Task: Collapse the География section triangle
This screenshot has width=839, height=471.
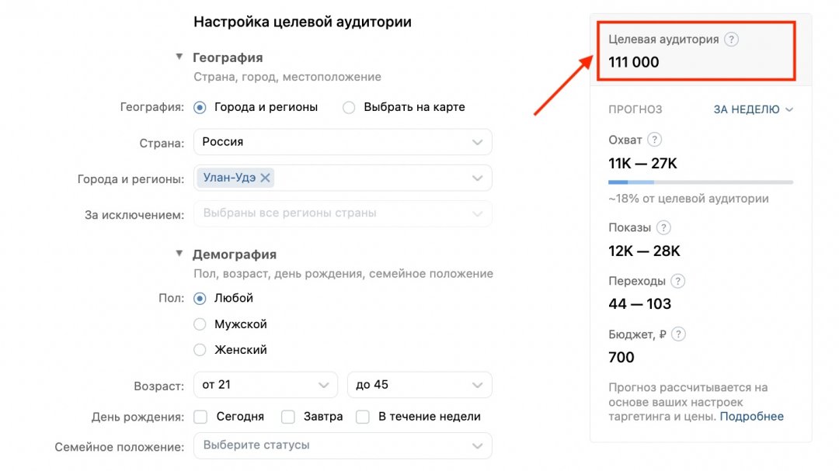Action: (x=179, y=57)
